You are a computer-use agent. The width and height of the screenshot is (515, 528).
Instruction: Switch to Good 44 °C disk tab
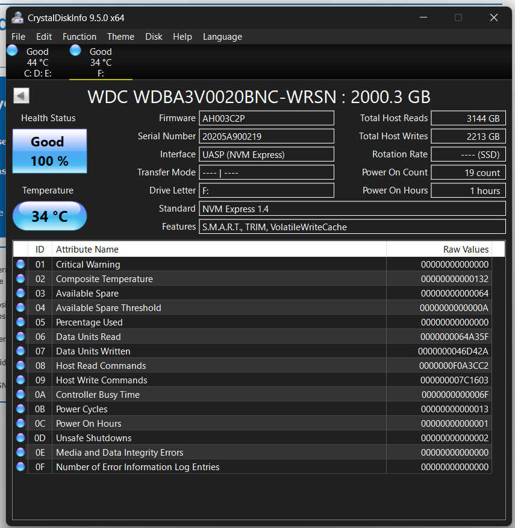click(38, 62)
